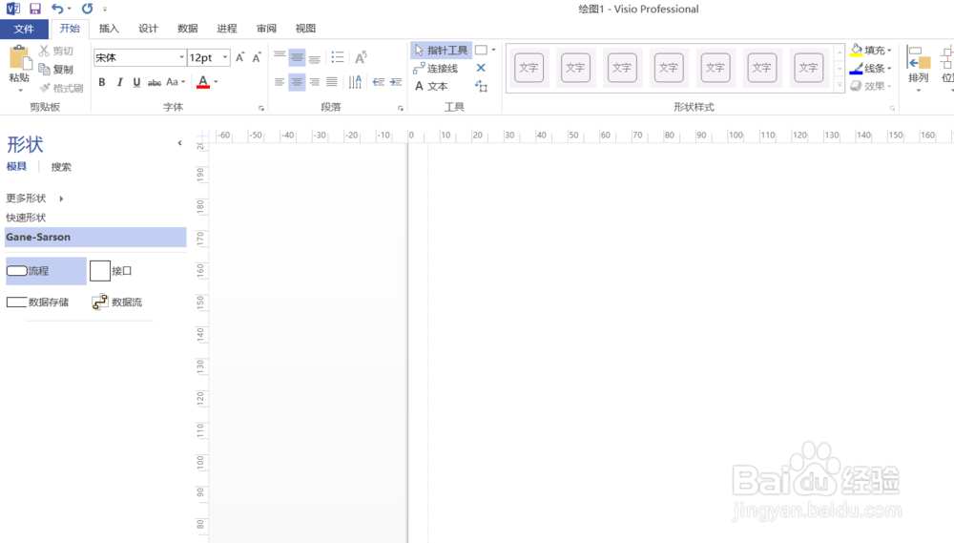Image resolution: width=954 pixels, height=543 pixels.
Task: Toggle strikethrough formatting
Action: (155, 82)
